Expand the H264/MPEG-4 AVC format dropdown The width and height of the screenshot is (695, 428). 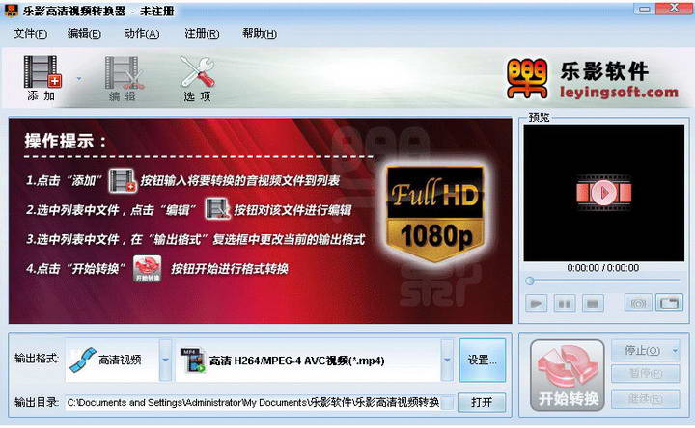(x=447, y=360)
